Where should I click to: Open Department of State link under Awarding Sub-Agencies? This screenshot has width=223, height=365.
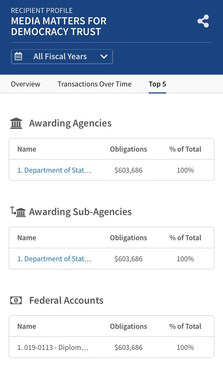[x=54, y=259]
